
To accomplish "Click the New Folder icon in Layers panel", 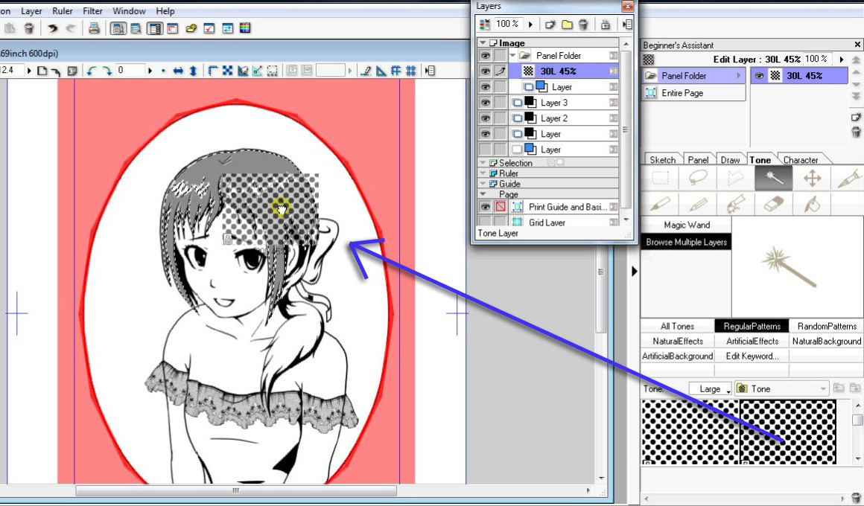I will 567,25.
